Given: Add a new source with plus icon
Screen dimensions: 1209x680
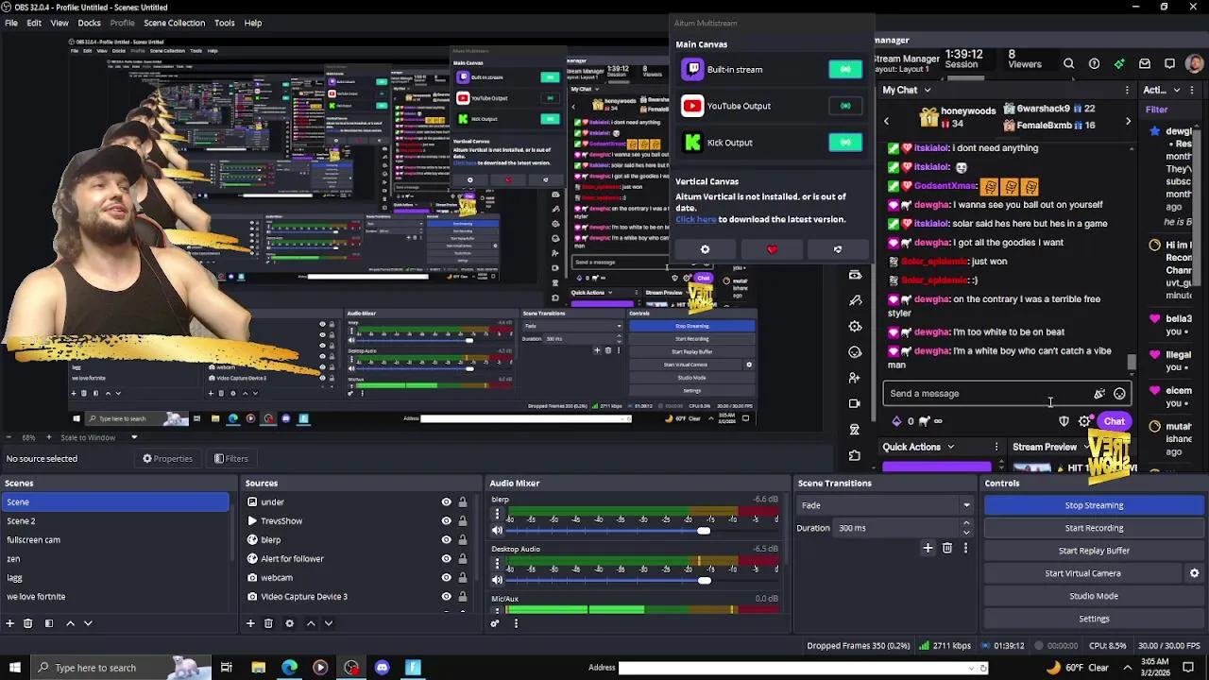Looking at the screenshot, I should pyautogui.click(x=250, y=623).
